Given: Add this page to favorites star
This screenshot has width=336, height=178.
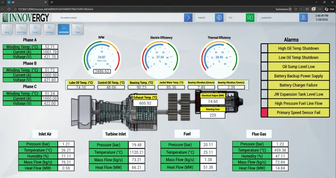Looking at the screenshot, I should point(301,9).
